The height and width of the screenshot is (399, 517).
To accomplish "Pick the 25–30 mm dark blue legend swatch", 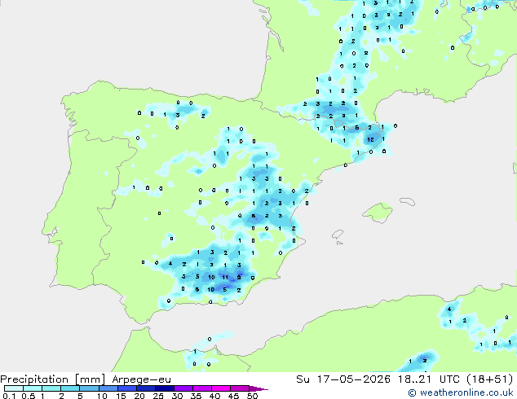I will (164, 388).
